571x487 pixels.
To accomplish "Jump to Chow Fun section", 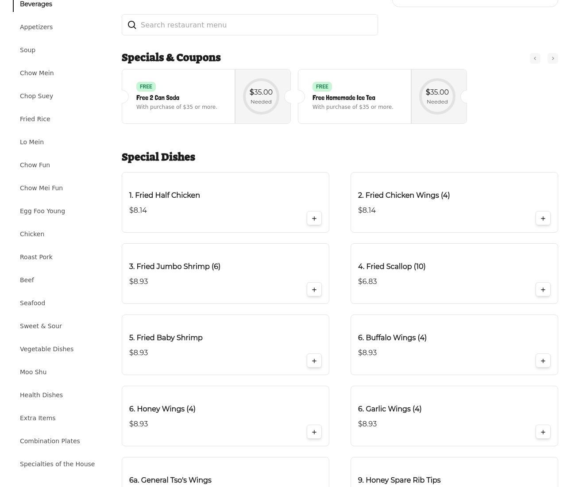I will coord(35,165).
